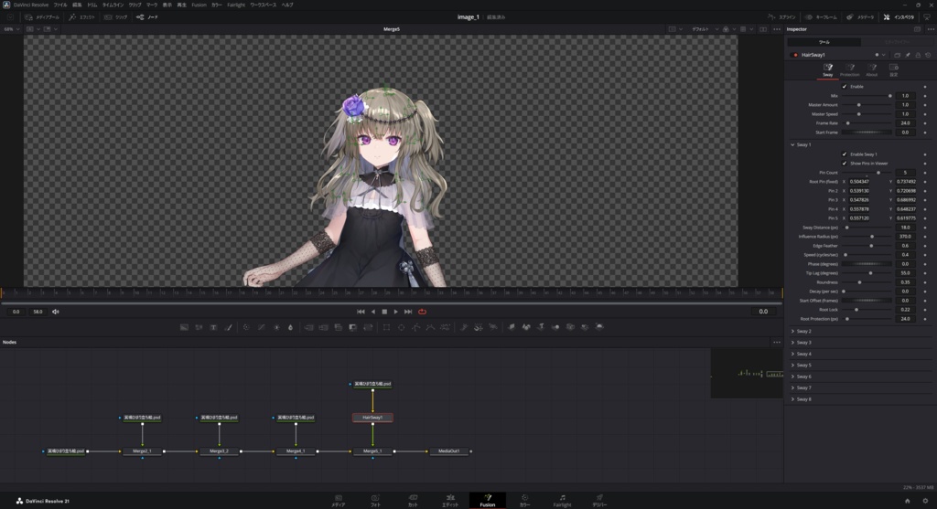
Task: Adjust the Influence Radius slider
Action: (x=867, y=237)
